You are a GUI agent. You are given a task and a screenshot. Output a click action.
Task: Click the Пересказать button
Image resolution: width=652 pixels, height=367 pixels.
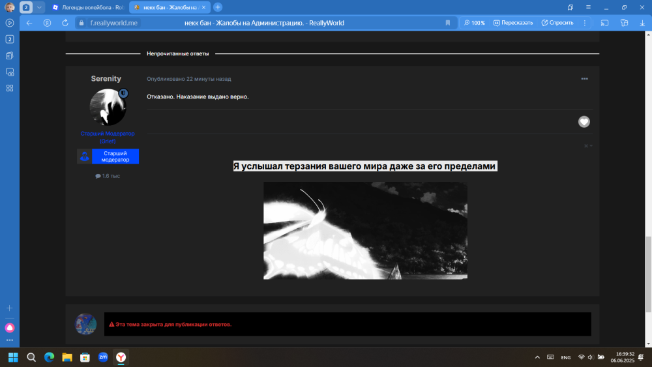tap(513, 23)
